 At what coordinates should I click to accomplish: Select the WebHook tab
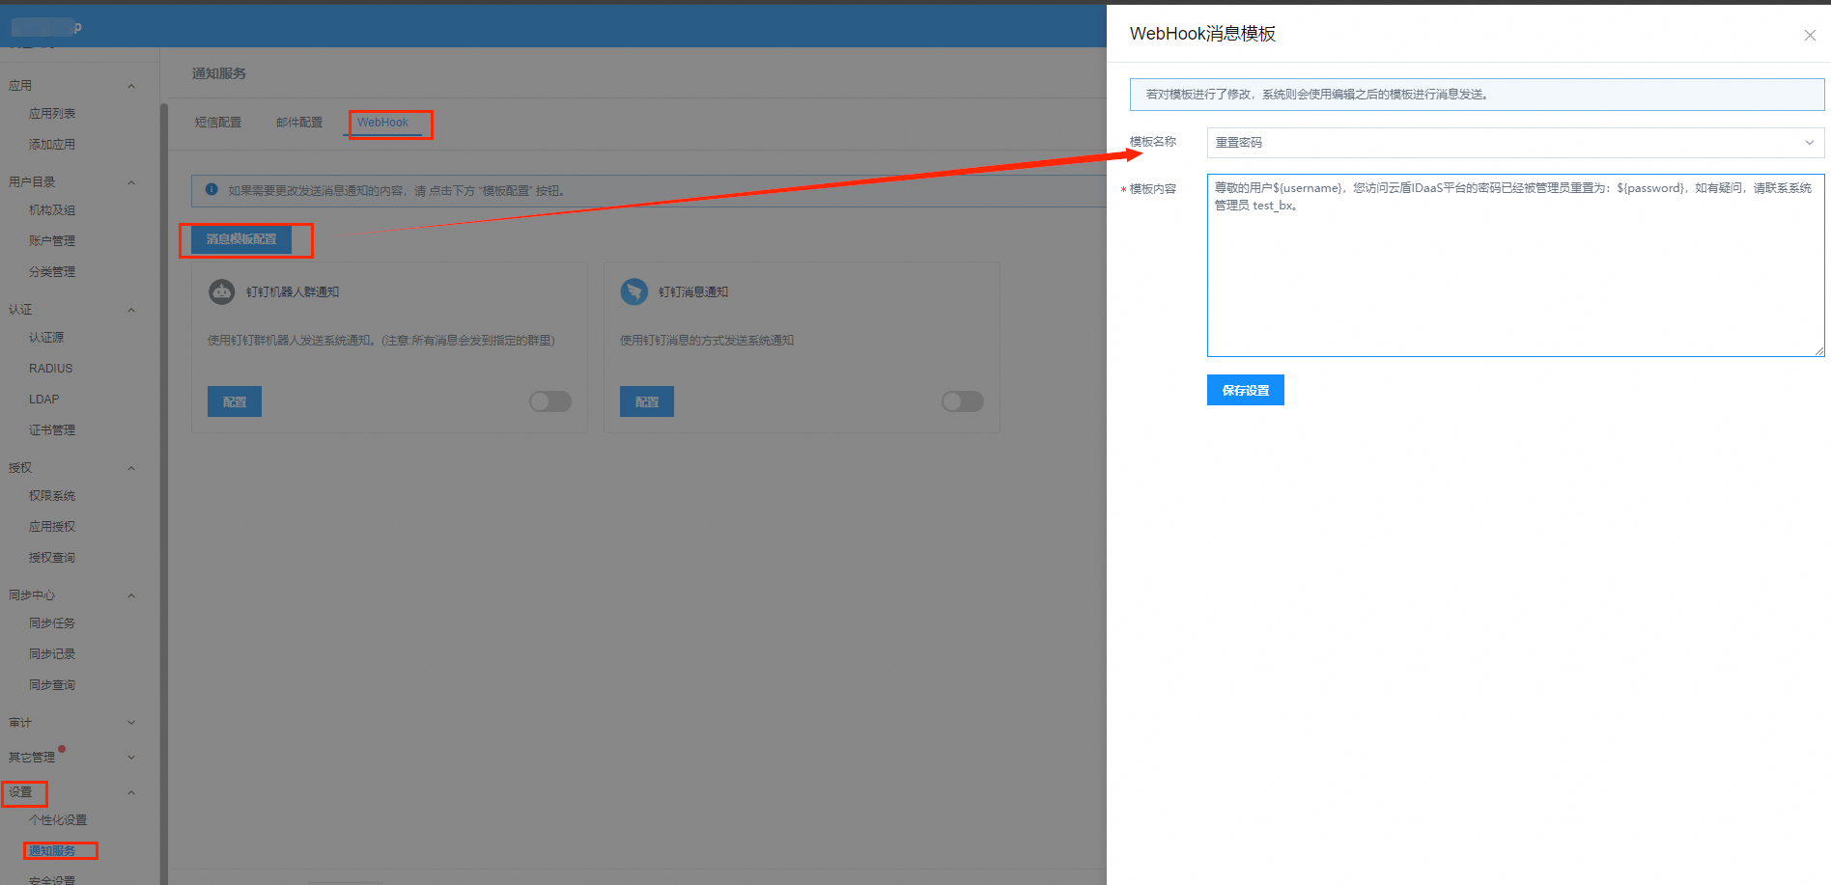(x=383, y=123)
